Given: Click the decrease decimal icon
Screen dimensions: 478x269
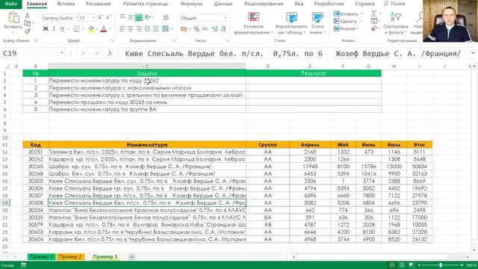Looking at the screenshot, I should pos(223,29).
